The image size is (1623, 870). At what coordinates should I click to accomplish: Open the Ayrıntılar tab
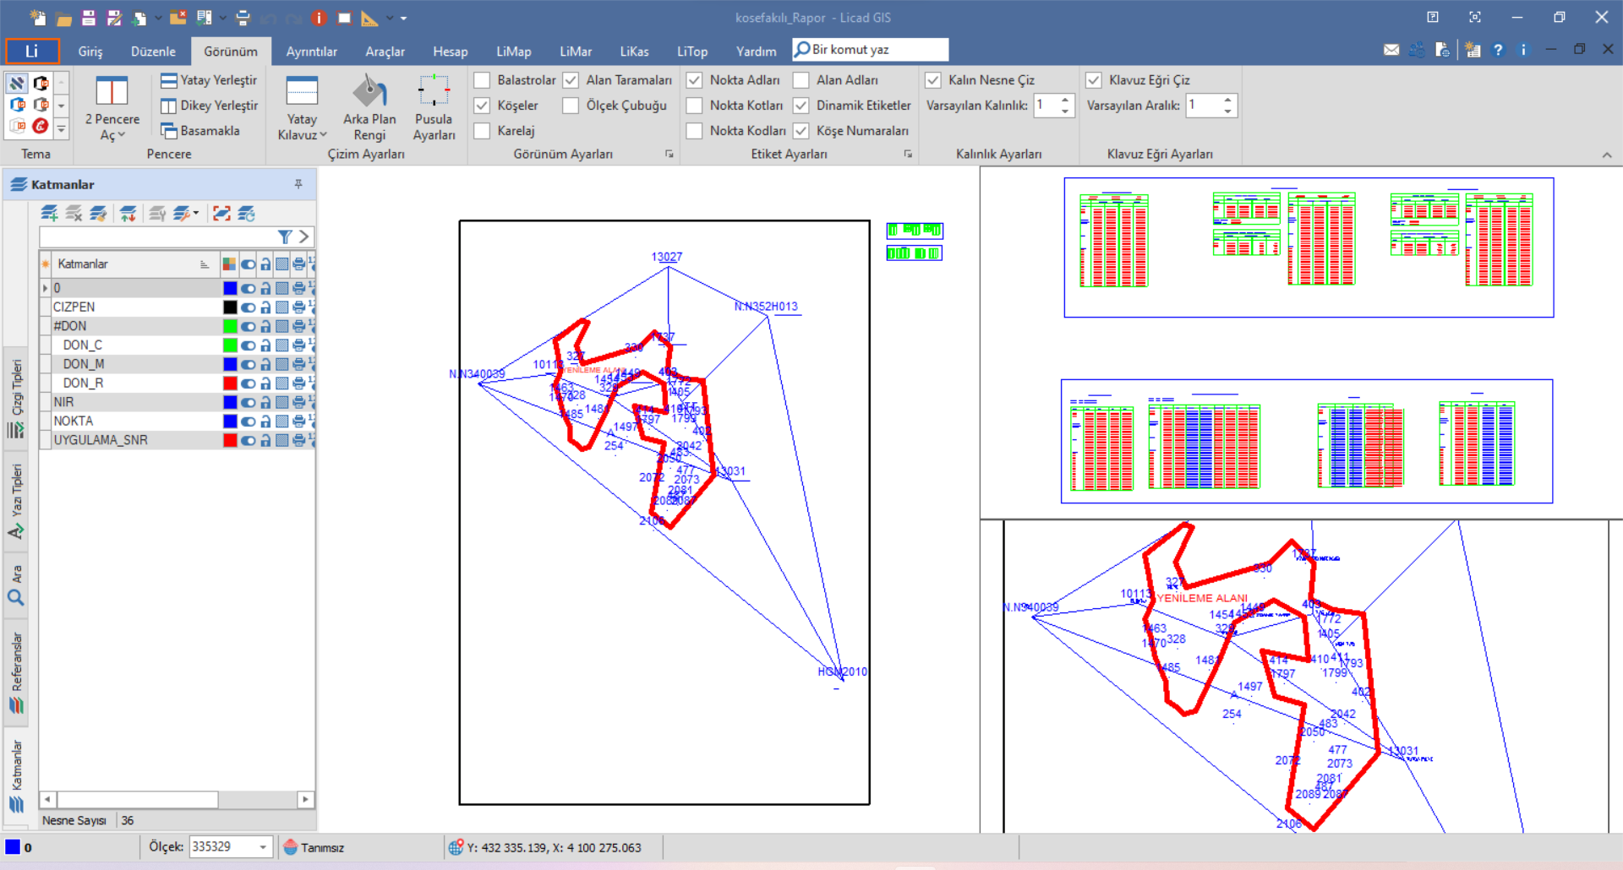pyautogui.click(x=311, y=52)
